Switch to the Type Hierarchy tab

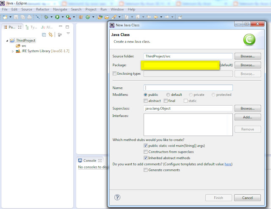[31, 27]
